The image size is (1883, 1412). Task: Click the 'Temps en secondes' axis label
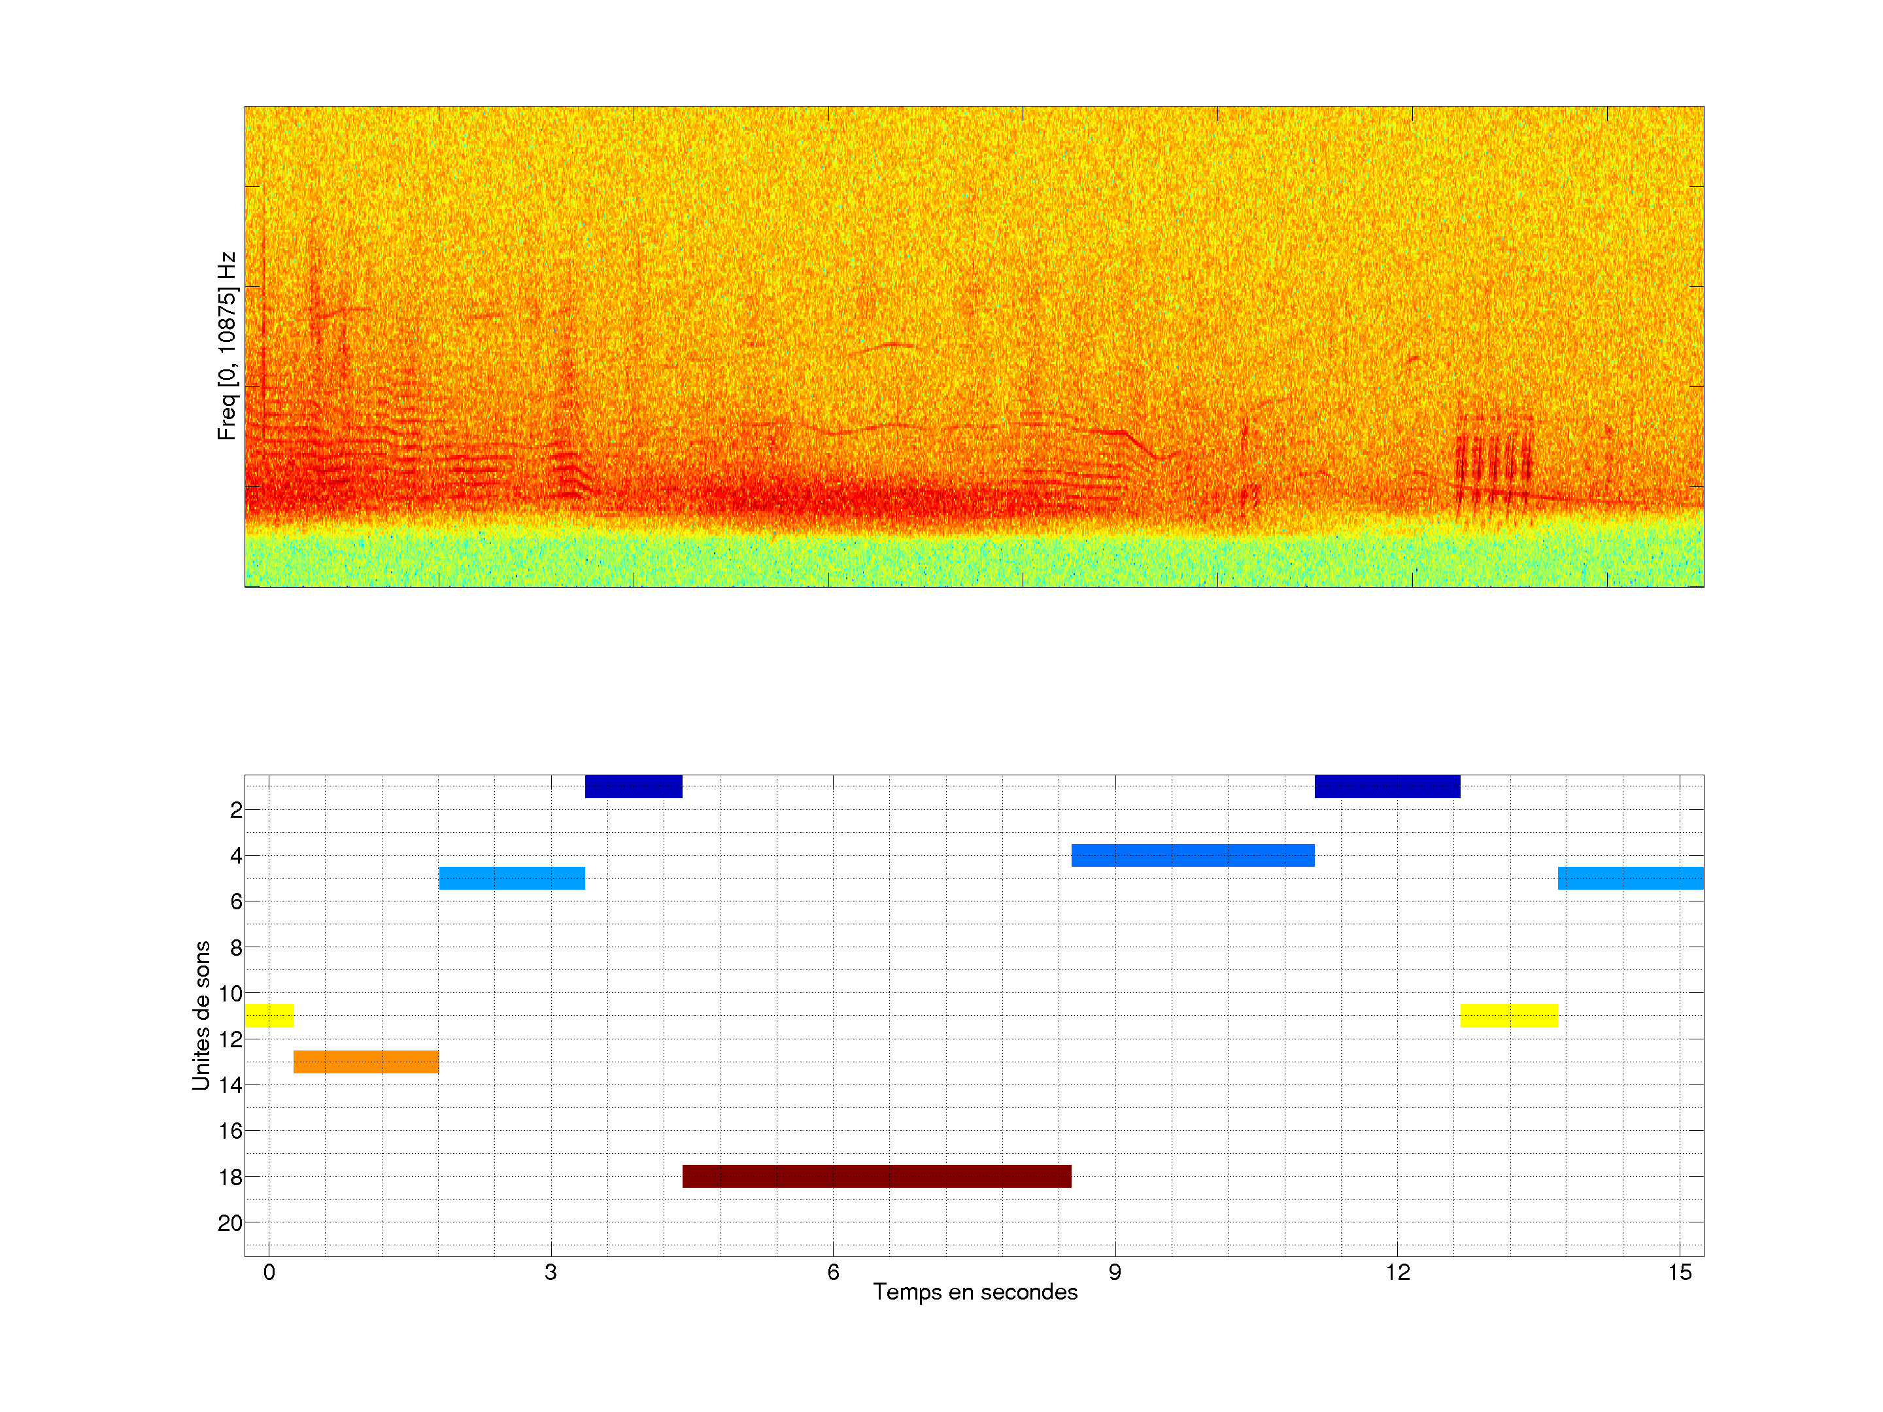pos(975,1292)
